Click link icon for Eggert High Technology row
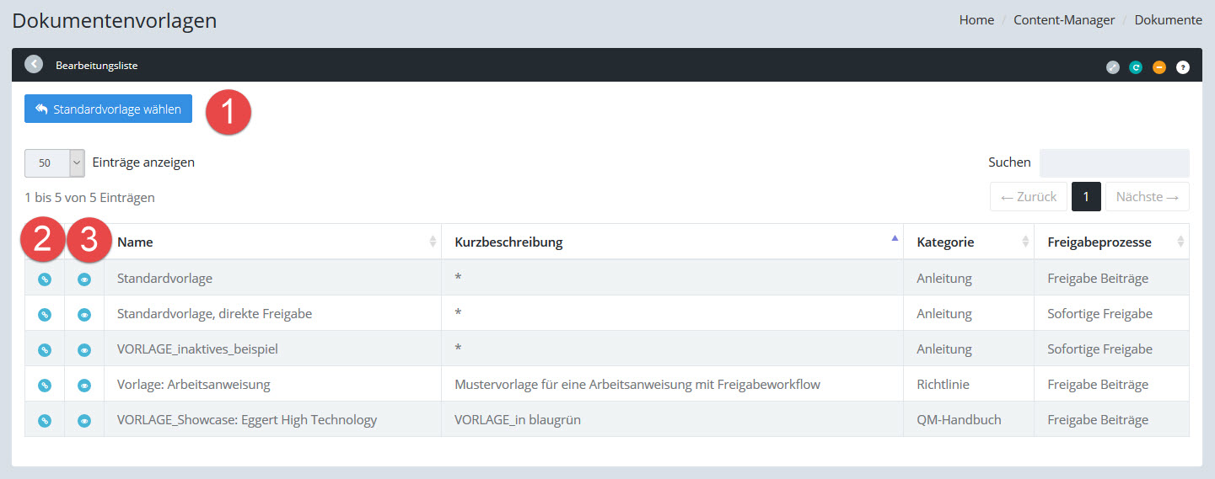 [45, 421]
